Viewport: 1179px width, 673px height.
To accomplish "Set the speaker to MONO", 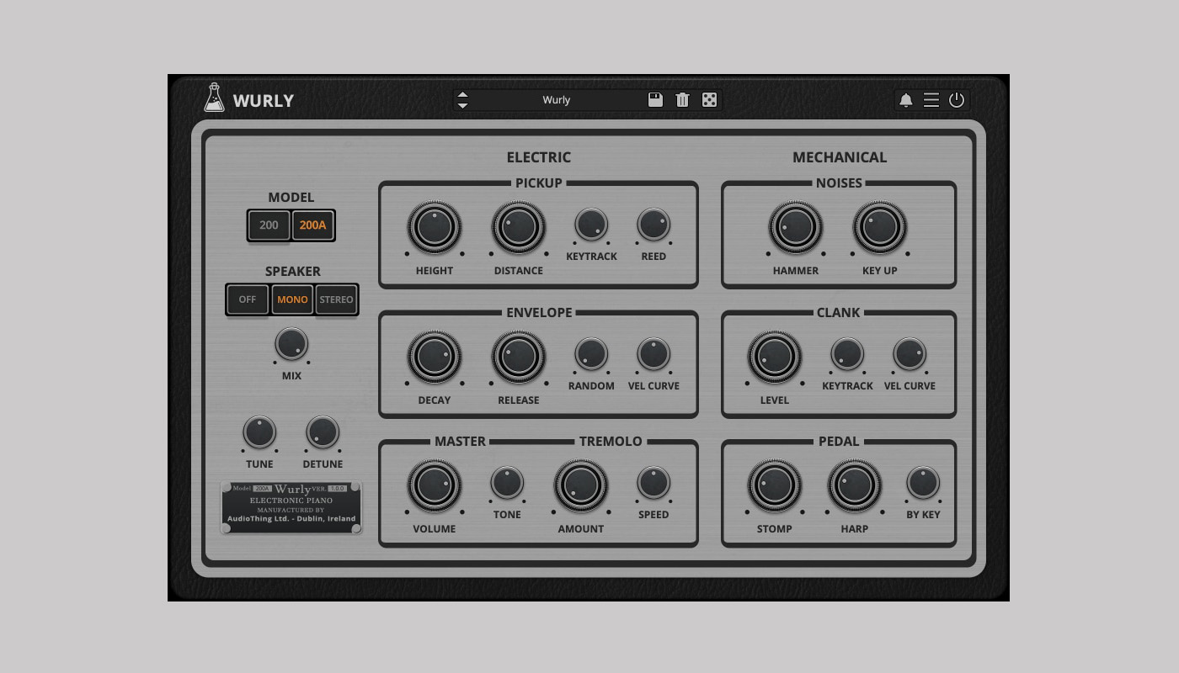I will tap(292, 299).
